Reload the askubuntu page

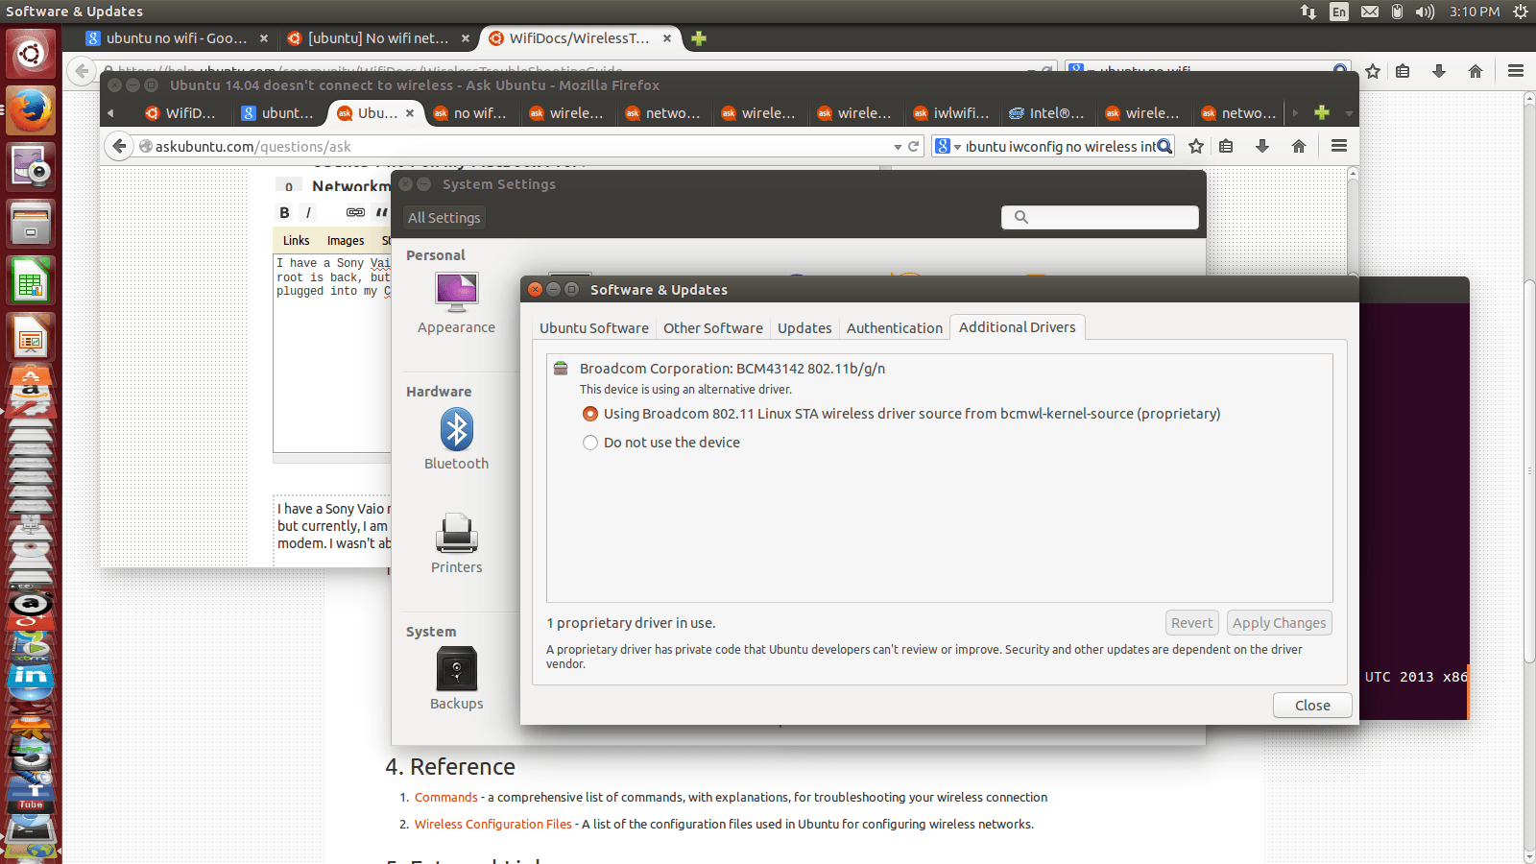914,147
